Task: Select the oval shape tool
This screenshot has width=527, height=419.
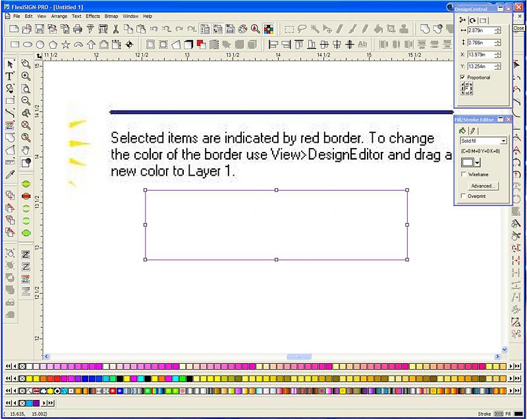Action: [x=27, y=44]
